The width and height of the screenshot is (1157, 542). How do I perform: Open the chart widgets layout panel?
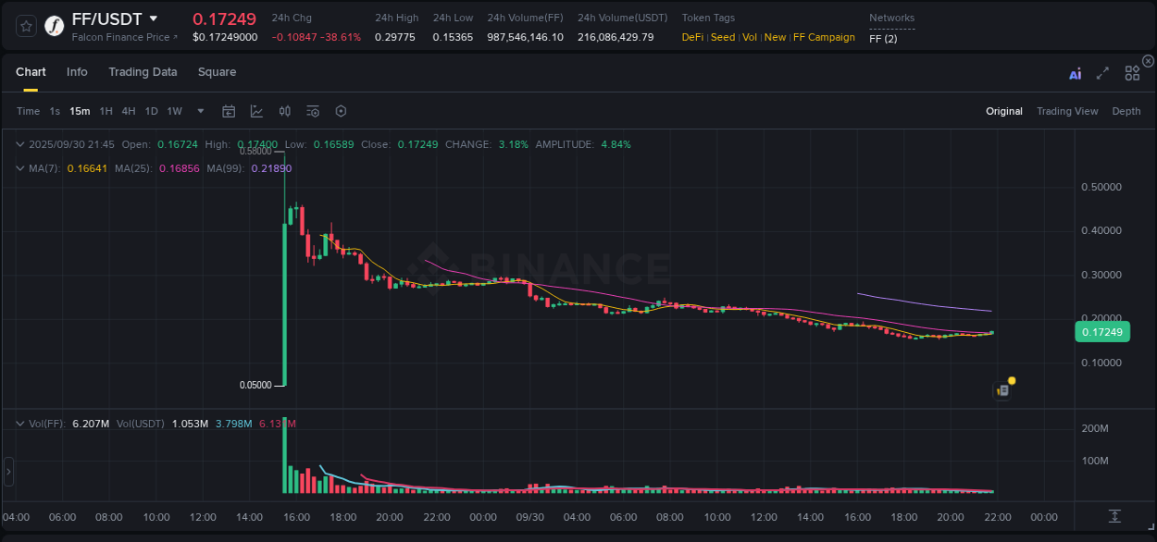click(1132, 73)
